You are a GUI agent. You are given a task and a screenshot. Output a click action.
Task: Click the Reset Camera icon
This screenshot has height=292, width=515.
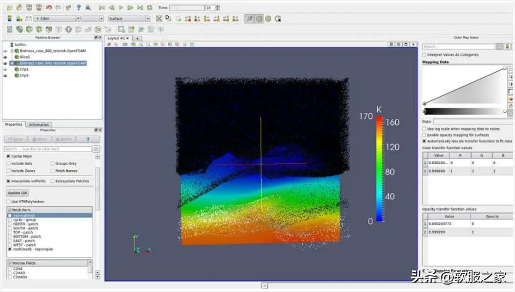(x=159, y=18)
